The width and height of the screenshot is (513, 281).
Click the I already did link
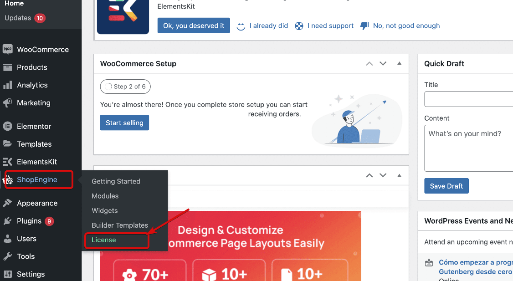pos(269,26)
